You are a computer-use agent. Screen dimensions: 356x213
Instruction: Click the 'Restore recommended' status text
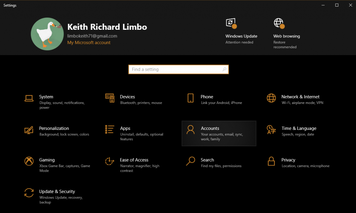[x=285, y=45]
